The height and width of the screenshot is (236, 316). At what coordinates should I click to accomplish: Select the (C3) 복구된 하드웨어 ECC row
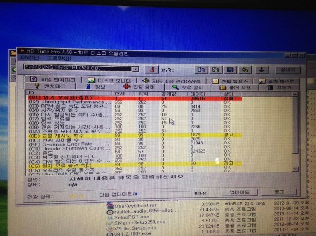coord(134,156)
